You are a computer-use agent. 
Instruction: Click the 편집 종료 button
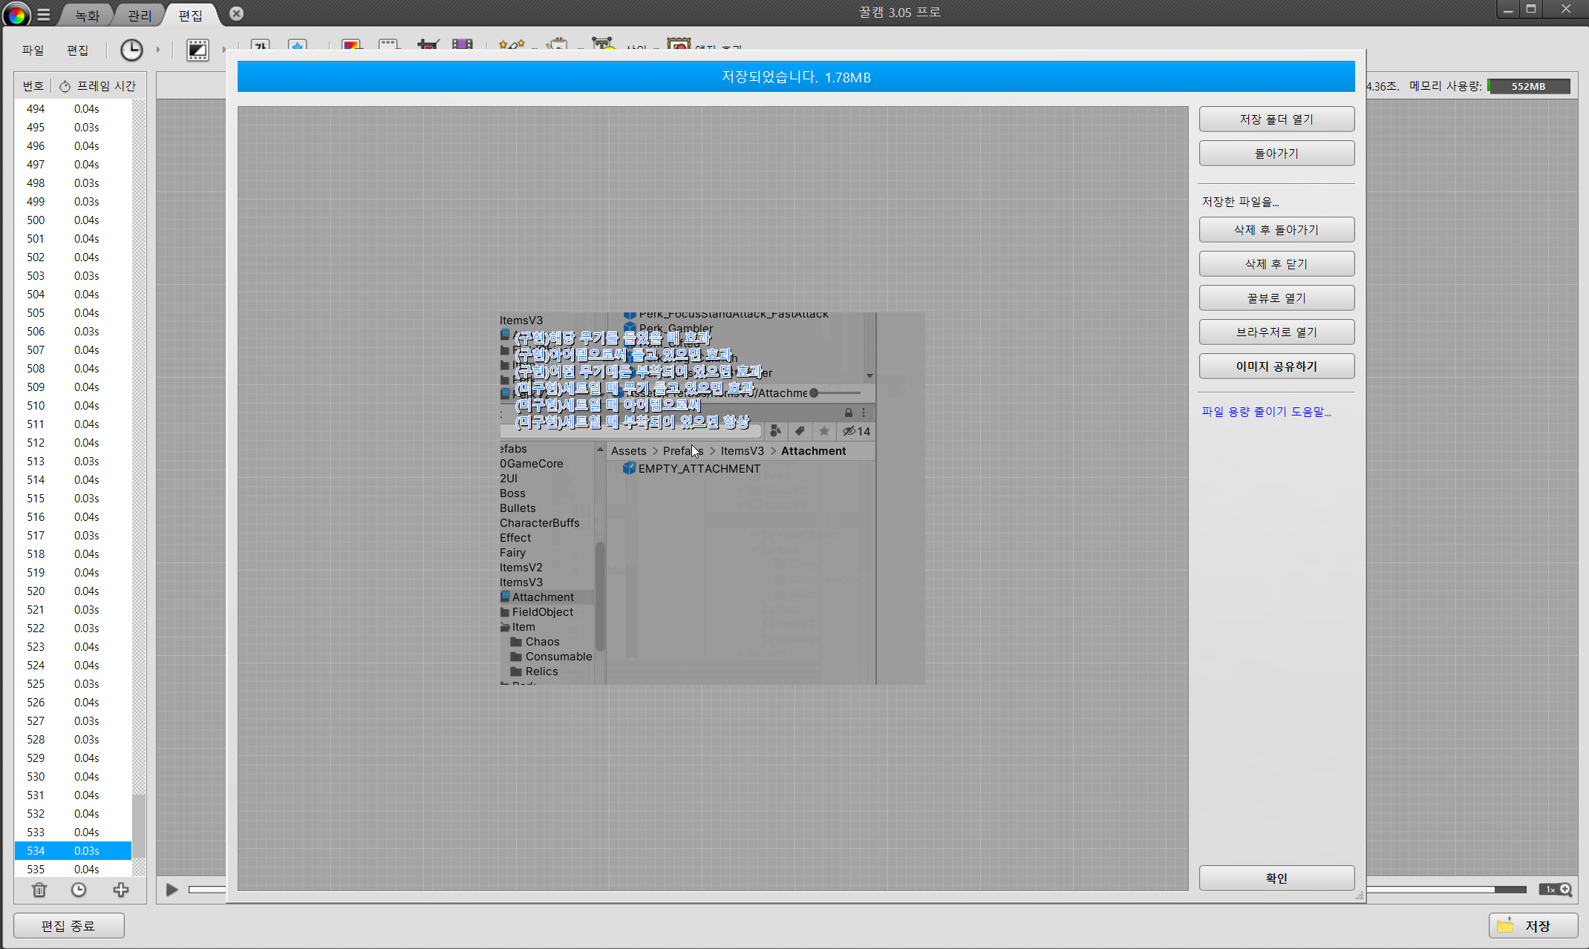pyautogui.click(x=68, y=926)
